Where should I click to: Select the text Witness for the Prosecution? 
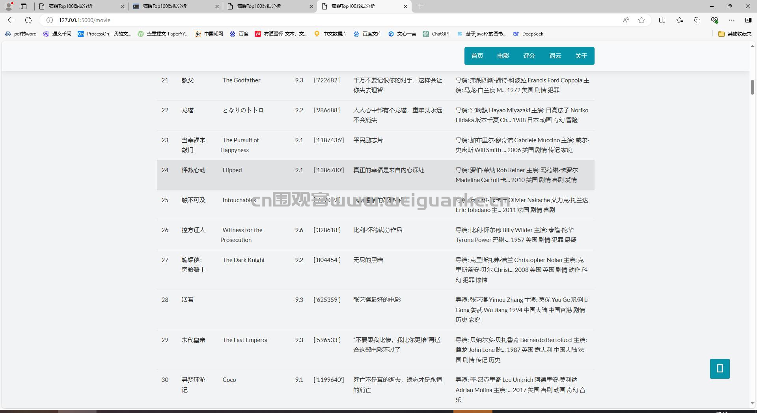[x=241, y=235]
